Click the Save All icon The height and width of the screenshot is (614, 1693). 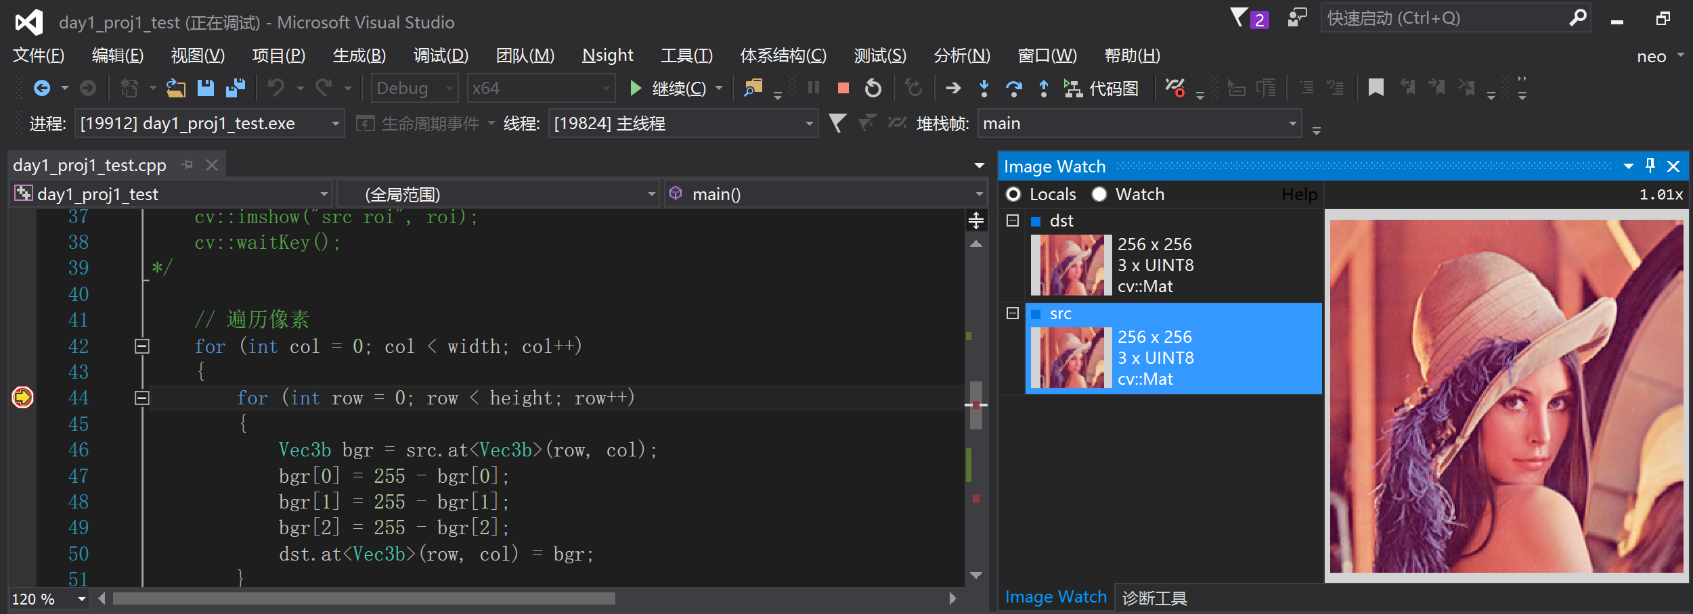235,88
